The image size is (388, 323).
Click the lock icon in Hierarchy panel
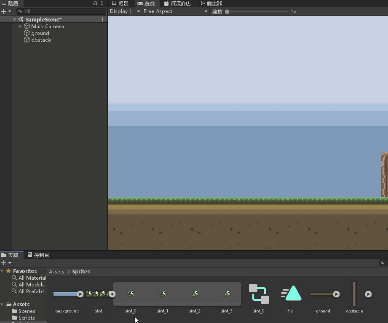point(95,3)
